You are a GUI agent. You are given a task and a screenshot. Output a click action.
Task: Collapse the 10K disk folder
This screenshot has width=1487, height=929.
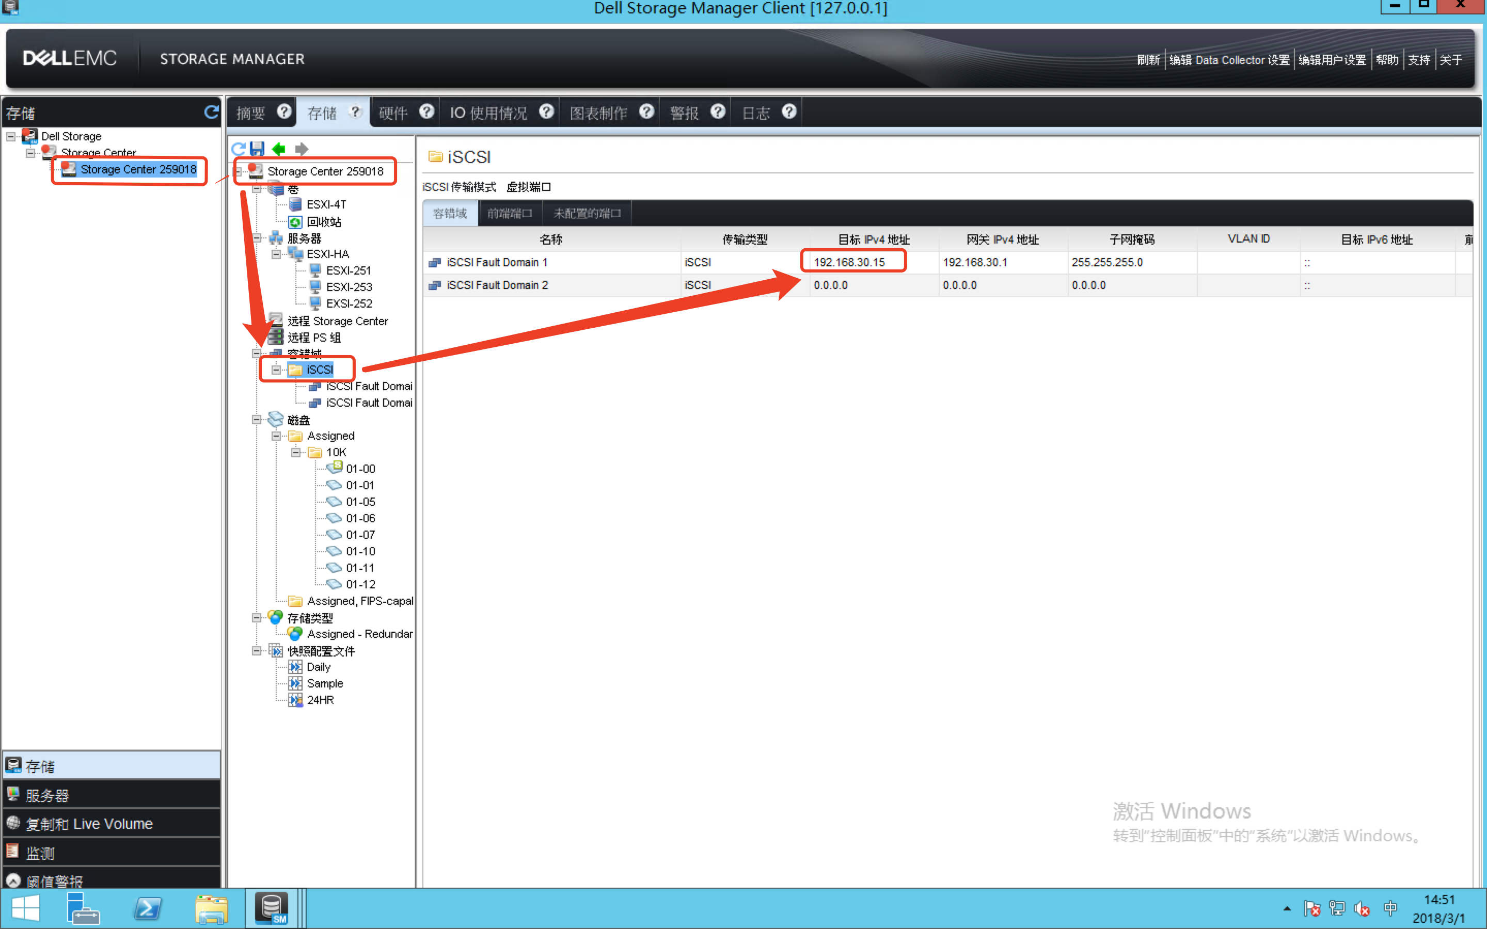point(295,453)
